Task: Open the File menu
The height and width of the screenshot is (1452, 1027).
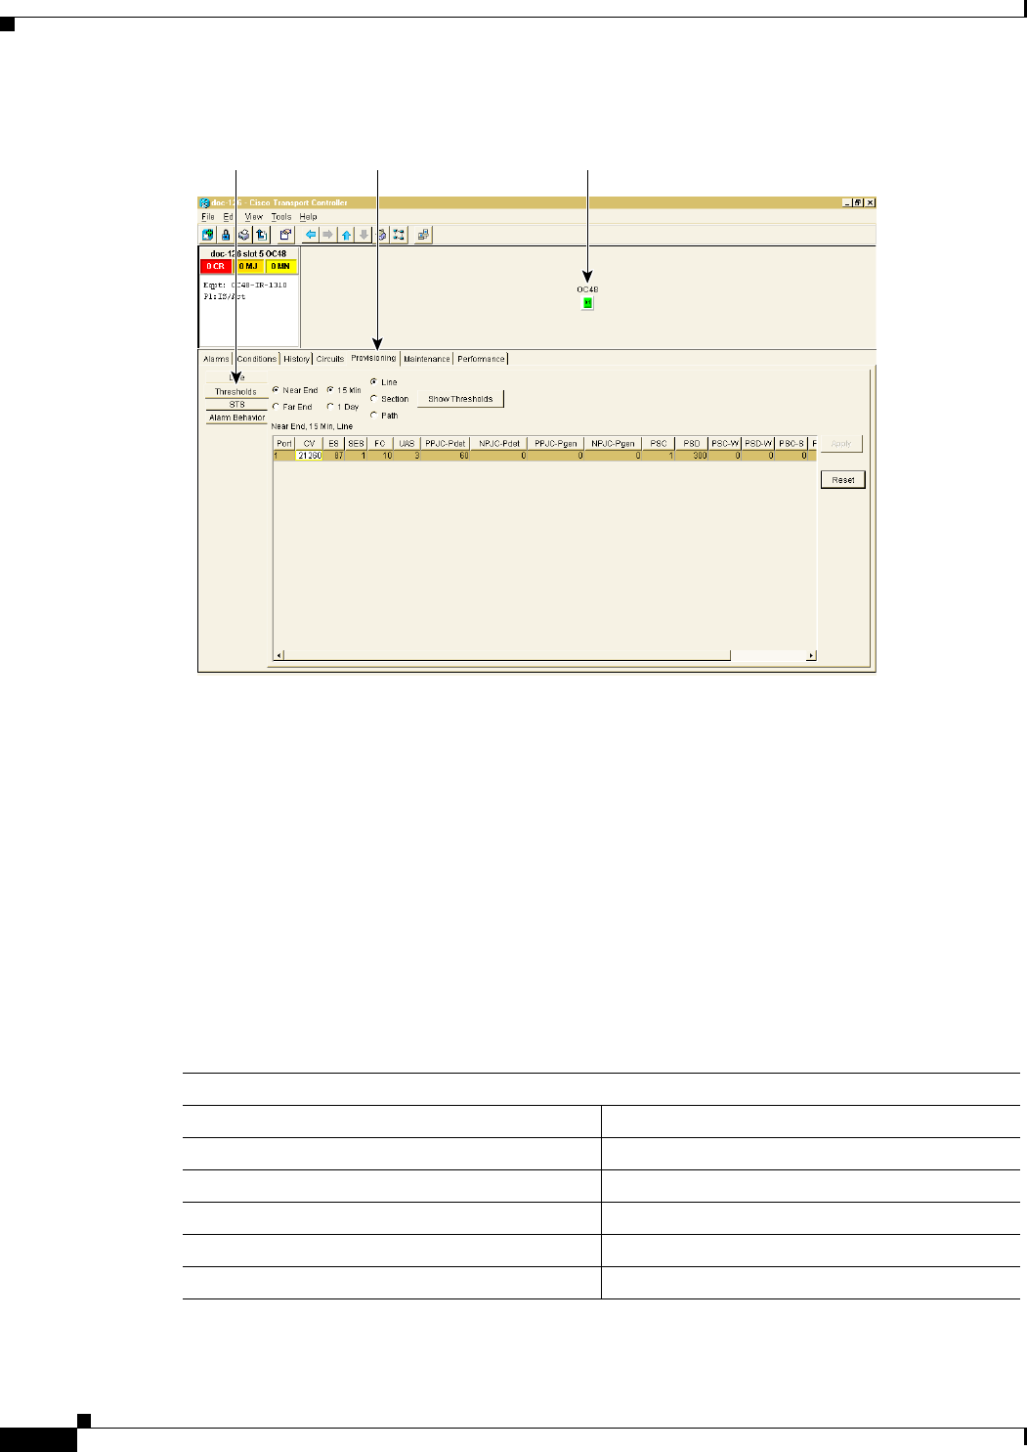Action: (207, 217)
